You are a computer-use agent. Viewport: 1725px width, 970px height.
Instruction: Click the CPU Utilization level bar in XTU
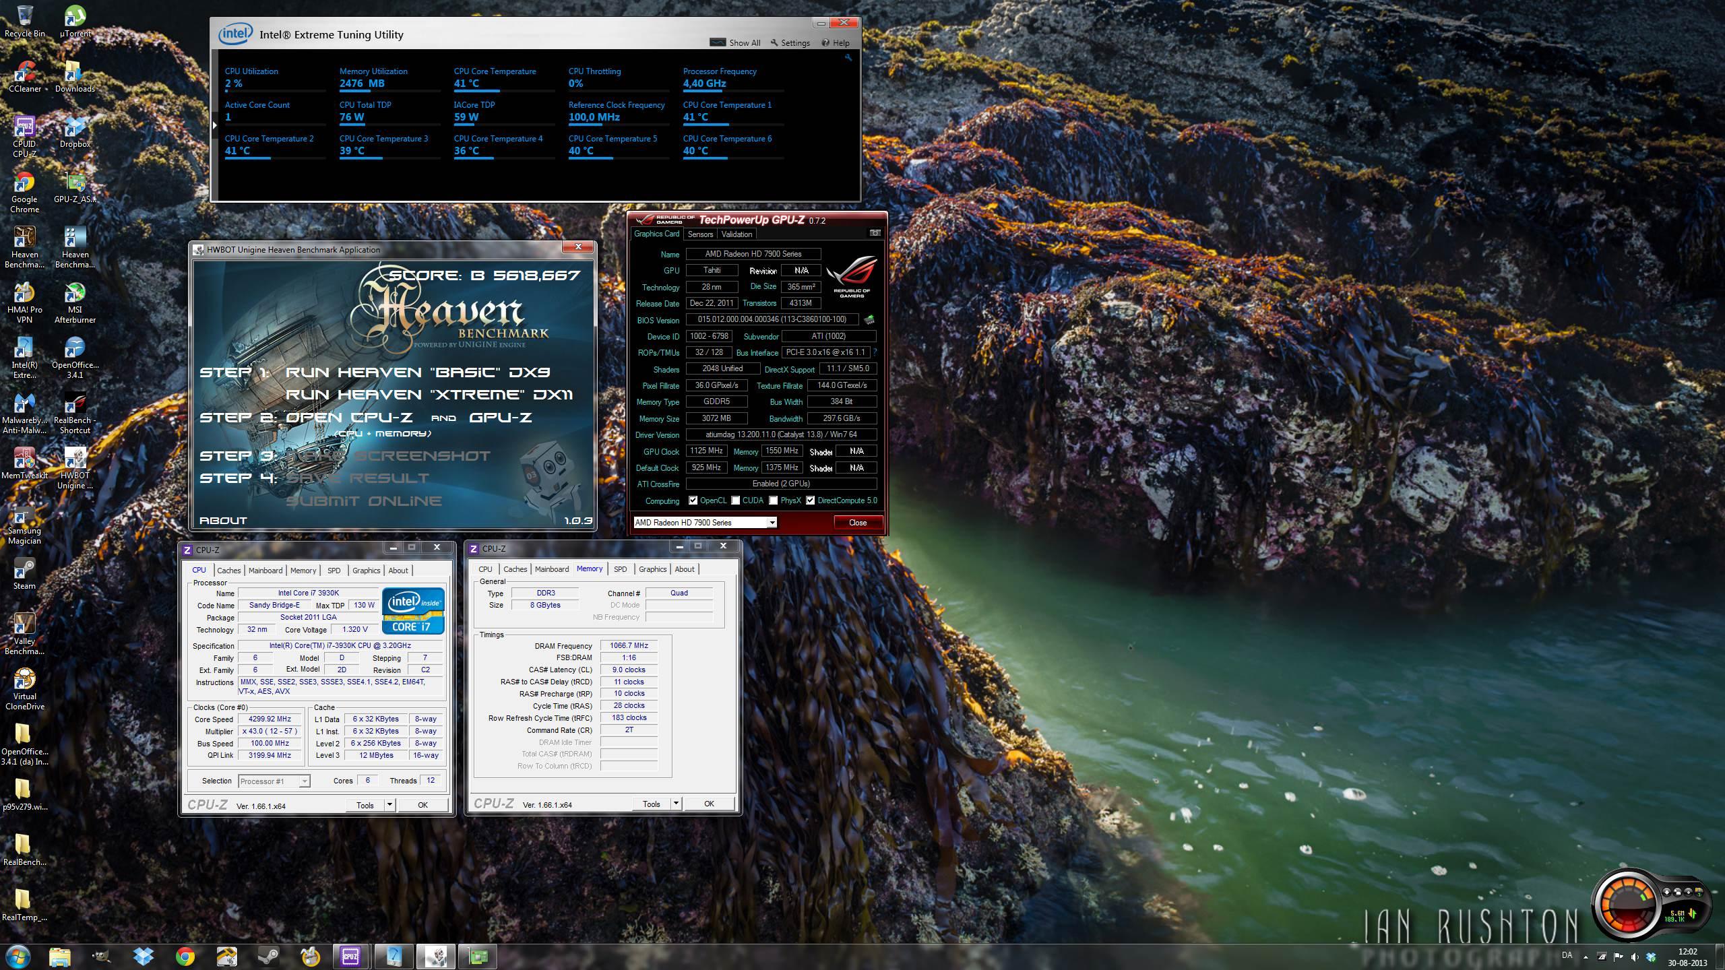[275, 91]
